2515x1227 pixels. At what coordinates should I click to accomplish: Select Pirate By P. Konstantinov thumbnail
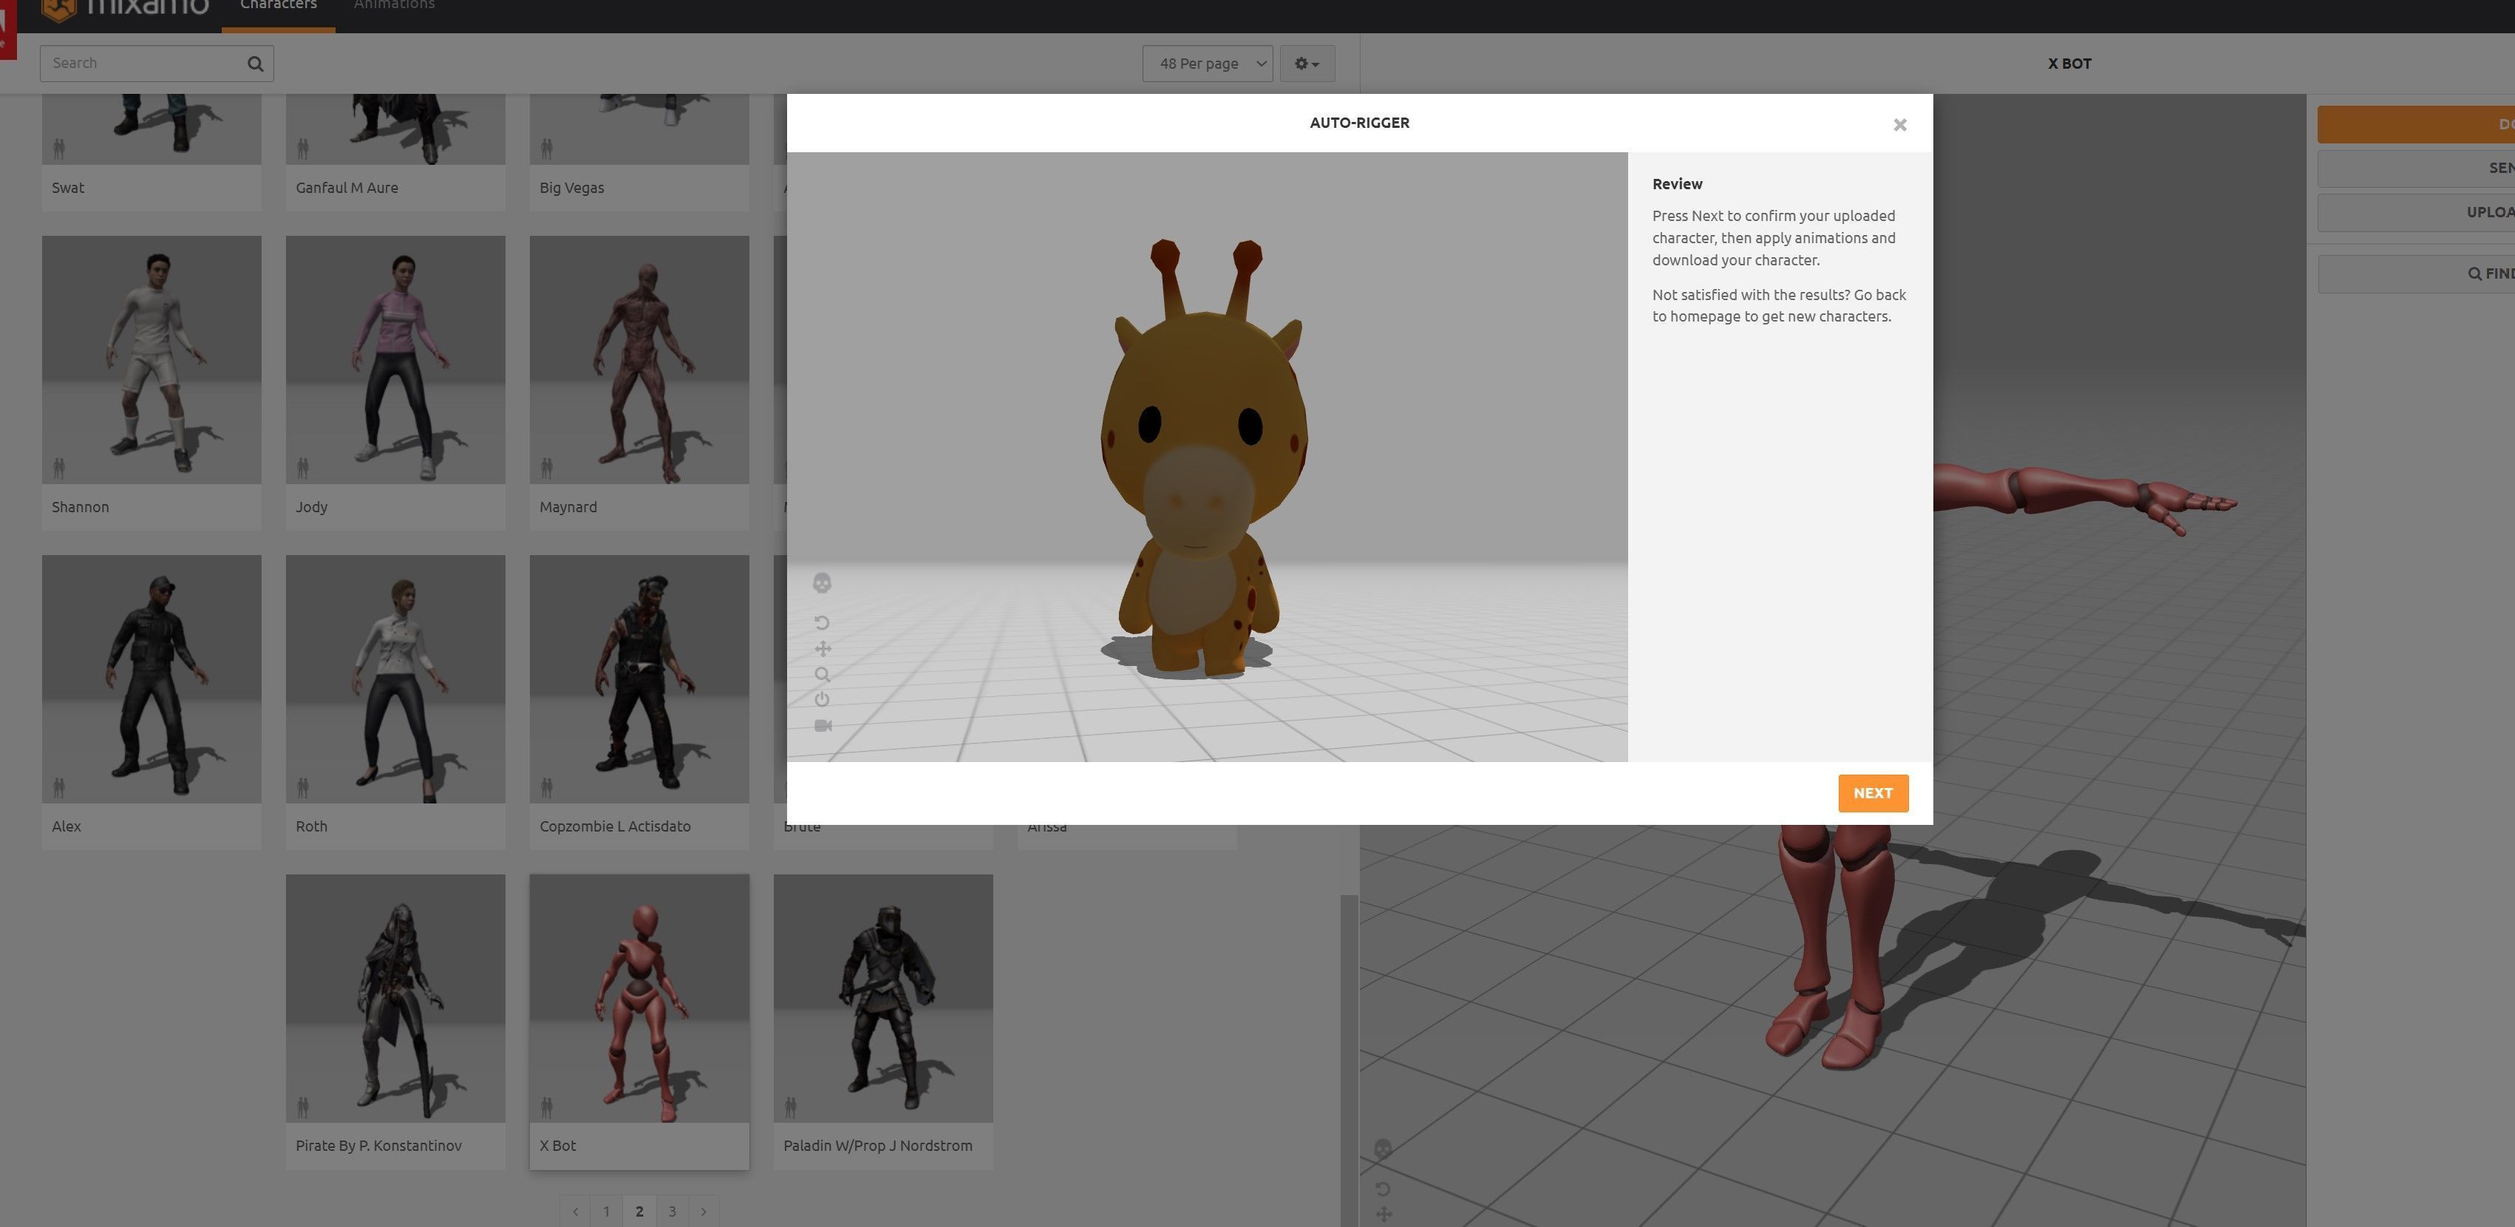[395, 999]
